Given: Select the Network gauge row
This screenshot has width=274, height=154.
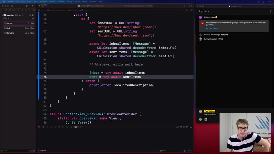Looking at the screenshot, I should [x=18, y=33].
